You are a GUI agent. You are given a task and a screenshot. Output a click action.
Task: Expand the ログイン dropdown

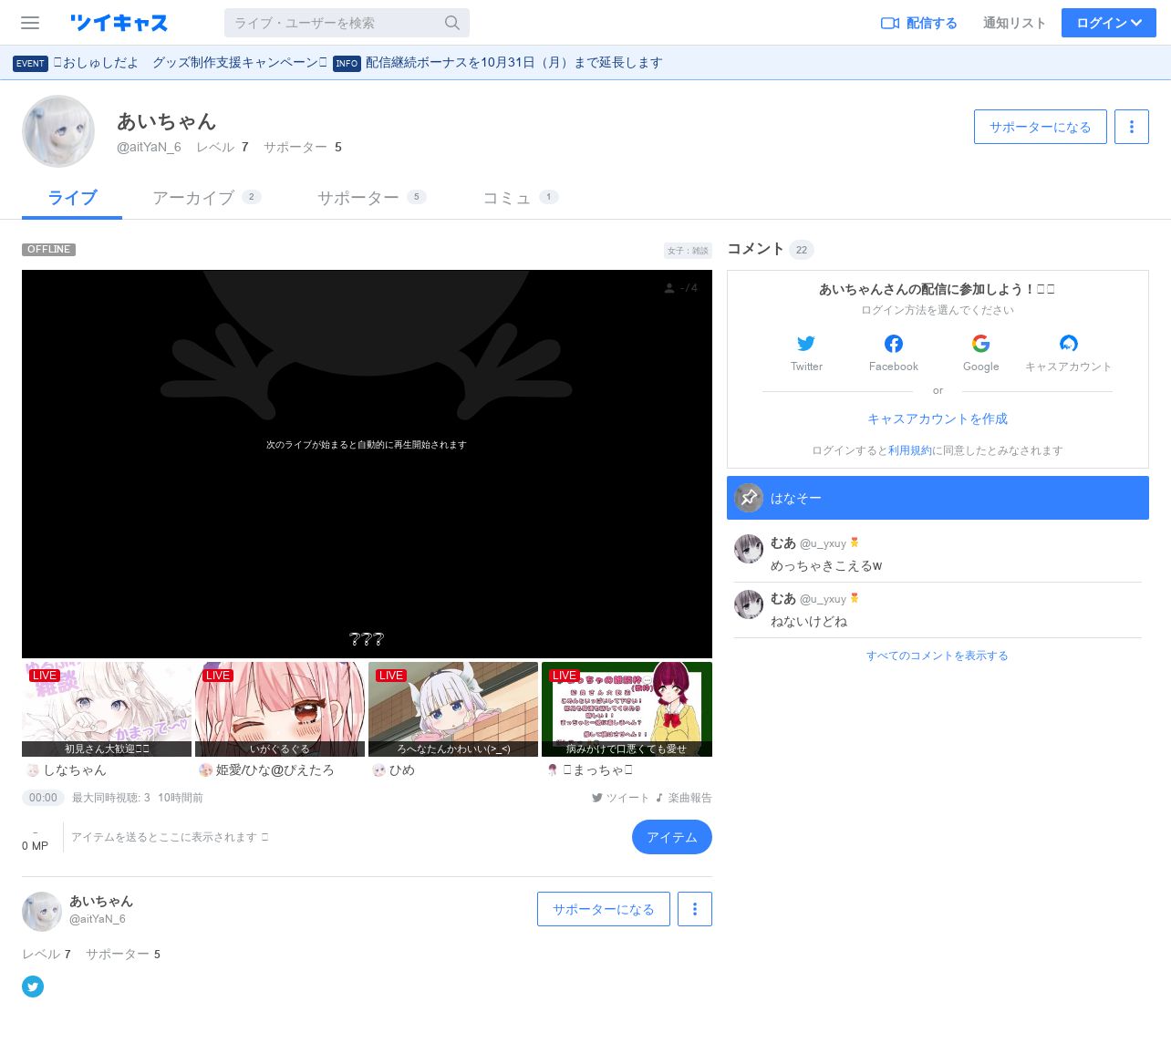coord(1109,23)
